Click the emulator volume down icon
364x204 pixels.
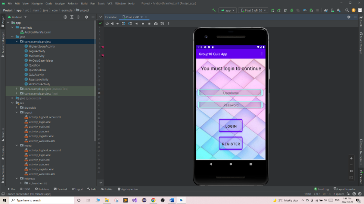pos(118,23)
